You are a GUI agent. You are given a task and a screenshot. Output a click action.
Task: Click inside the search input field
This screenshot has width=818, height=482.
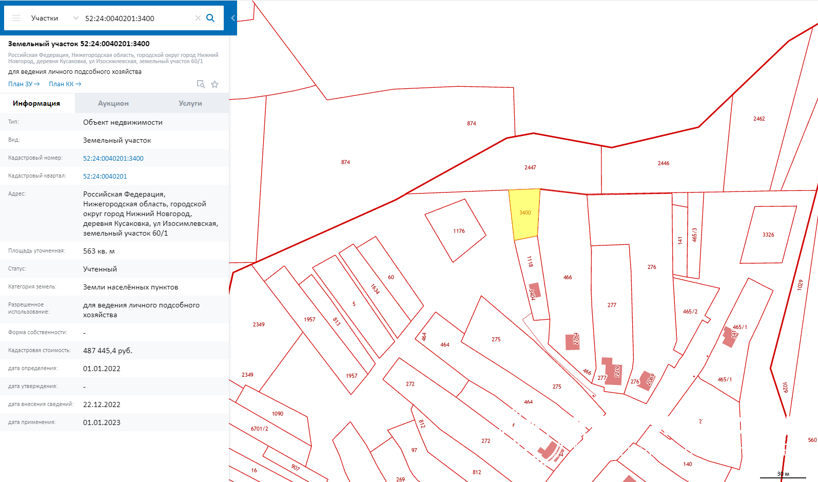click(136, 18)
